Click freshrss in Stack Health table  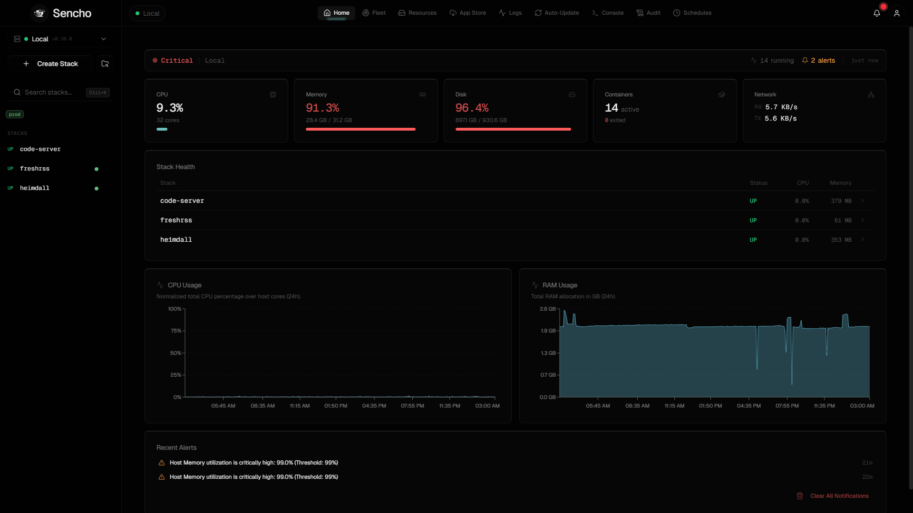tap(176, 220)
